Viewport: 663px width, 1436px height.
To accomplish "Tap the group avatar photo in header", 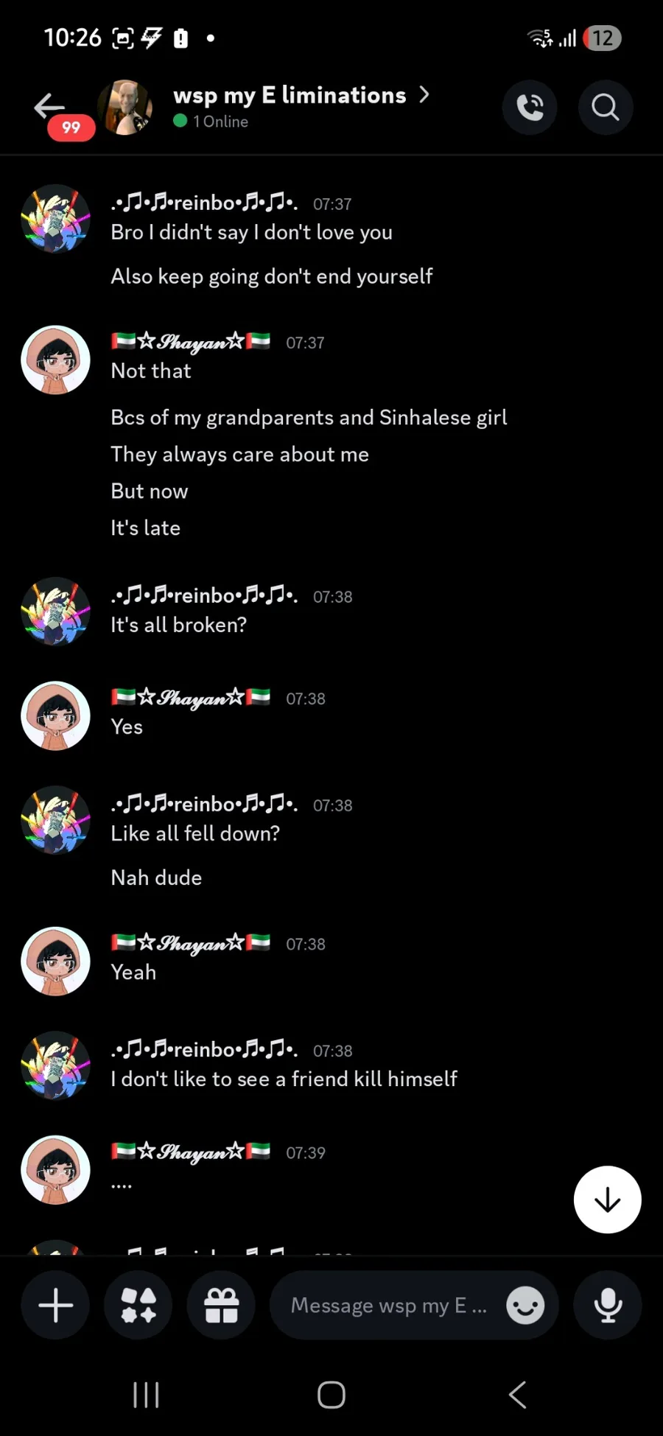I will [126, 108].
